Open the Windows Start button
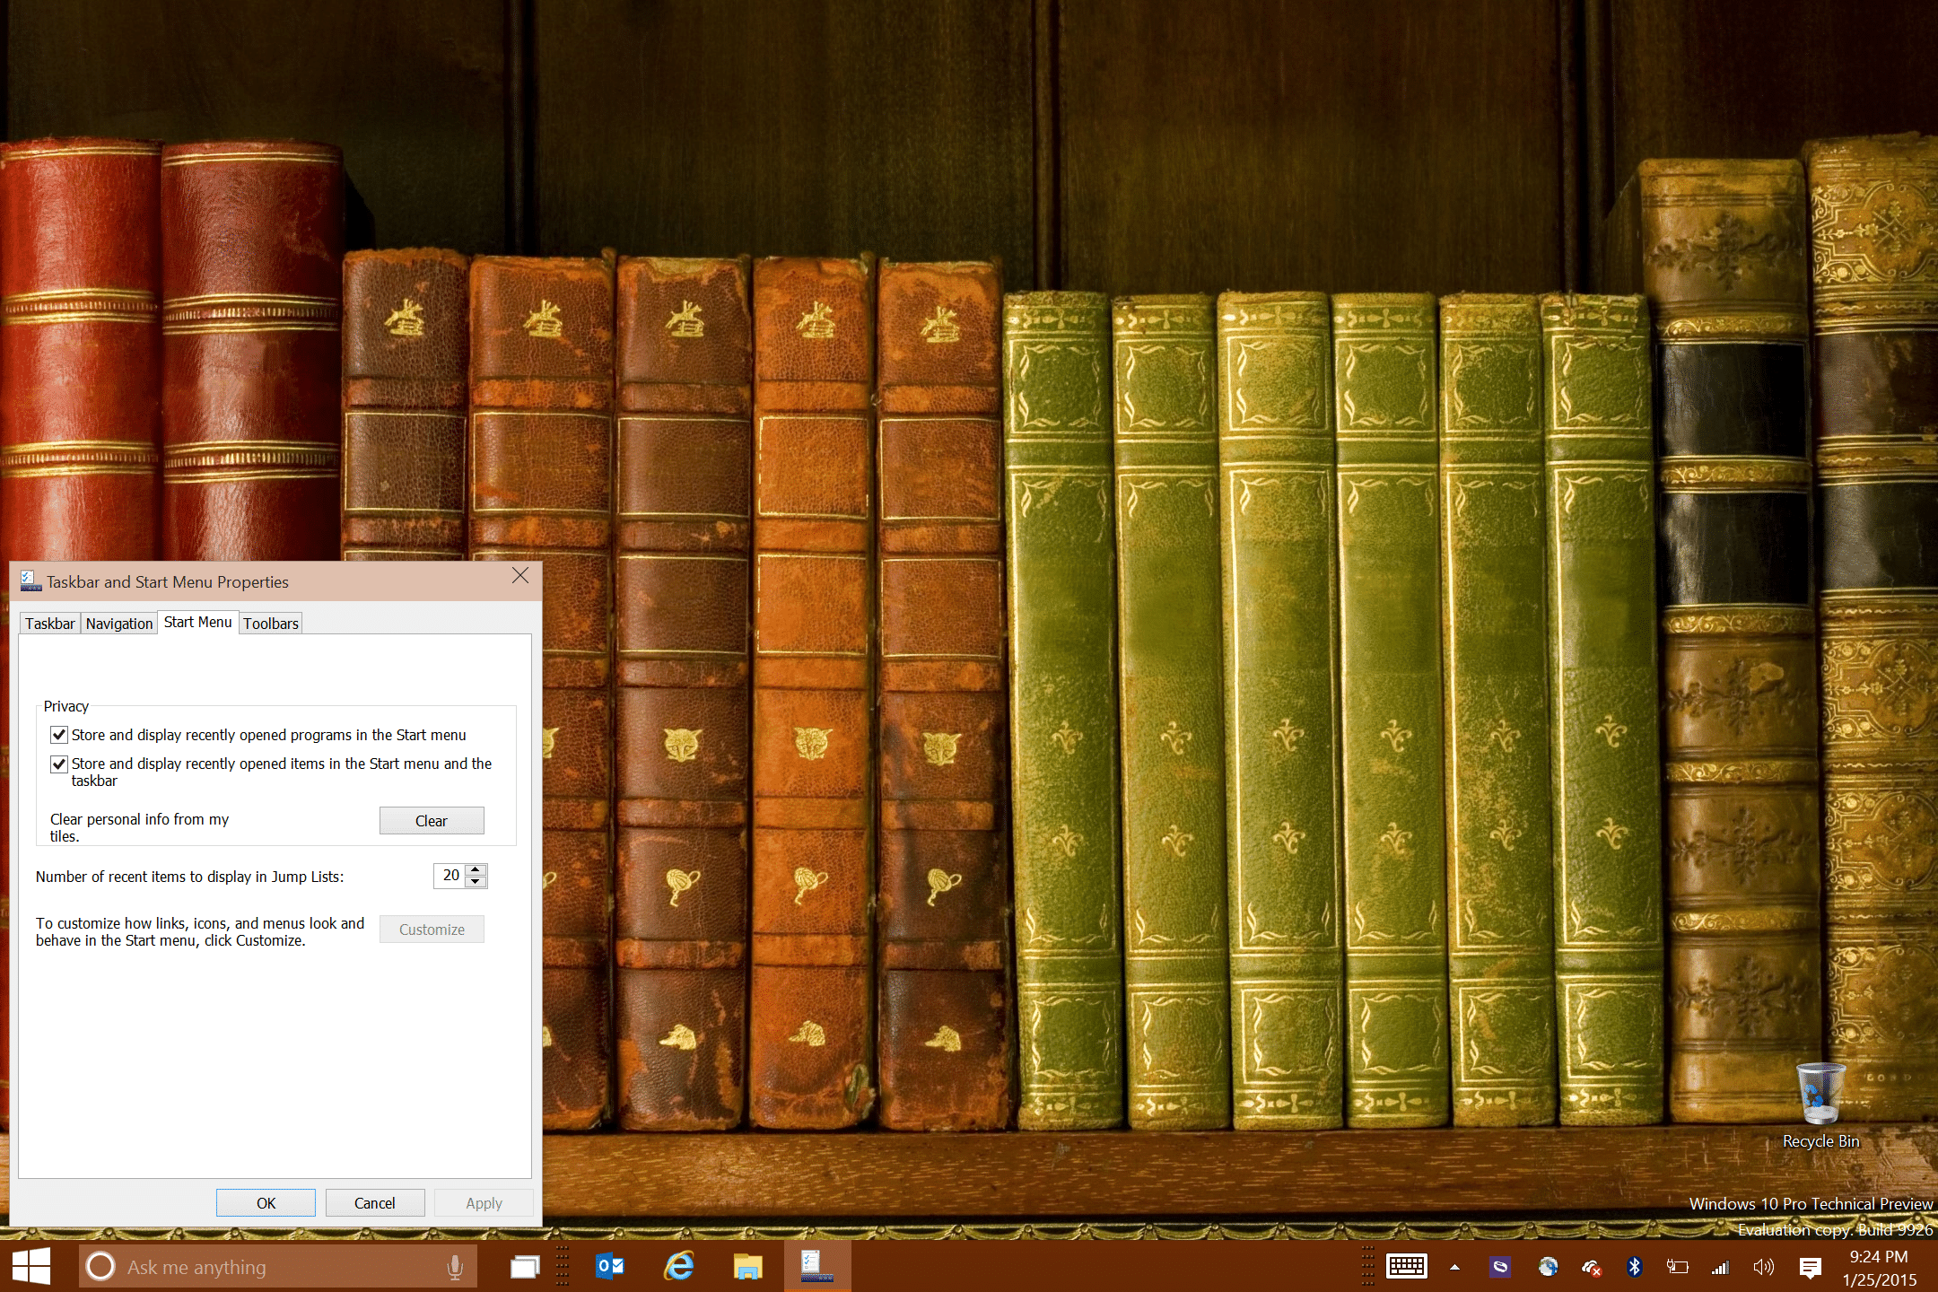1938x1292 pixels. pos(32,1266)
